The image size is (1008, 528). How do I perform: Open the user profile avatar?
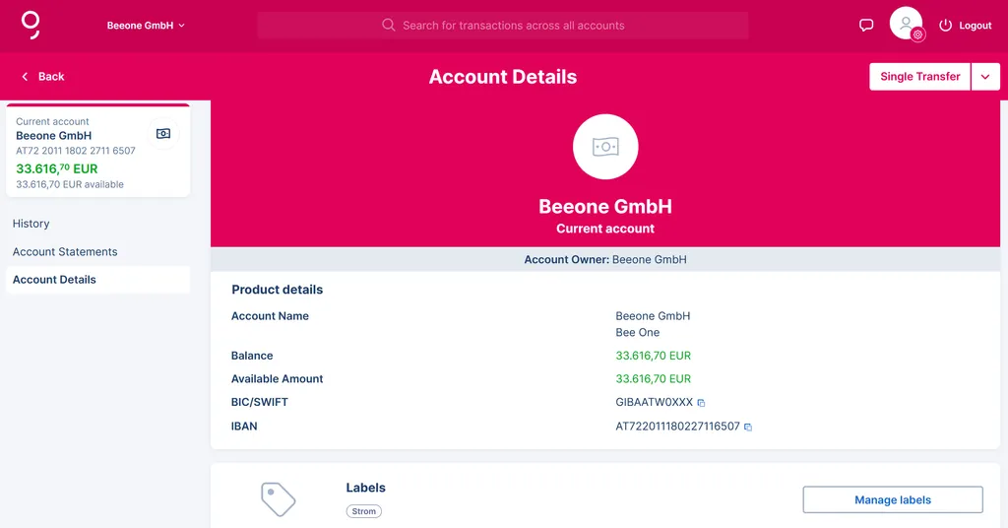click(x=906, y=24)
